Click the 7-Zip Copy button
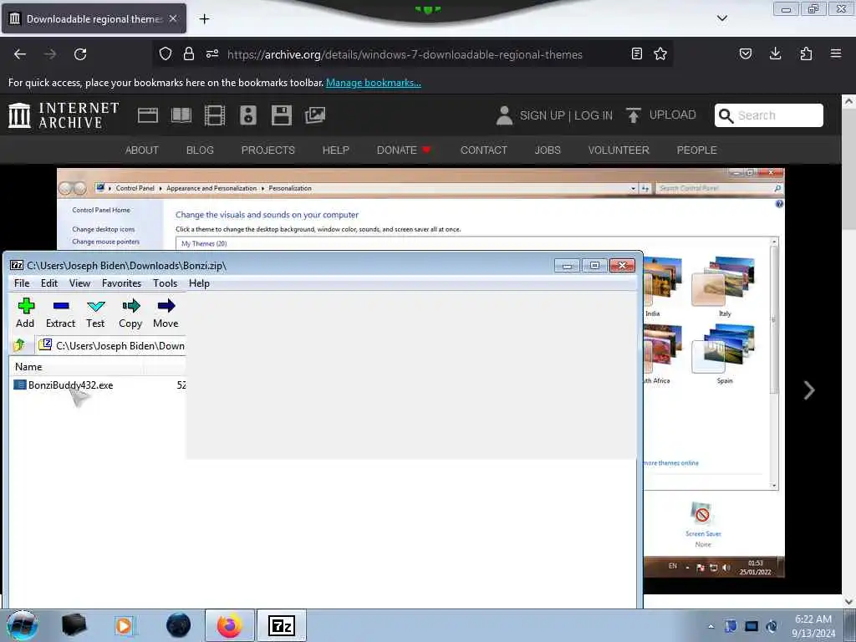This screenshot has height=642, width=856. 130,313
